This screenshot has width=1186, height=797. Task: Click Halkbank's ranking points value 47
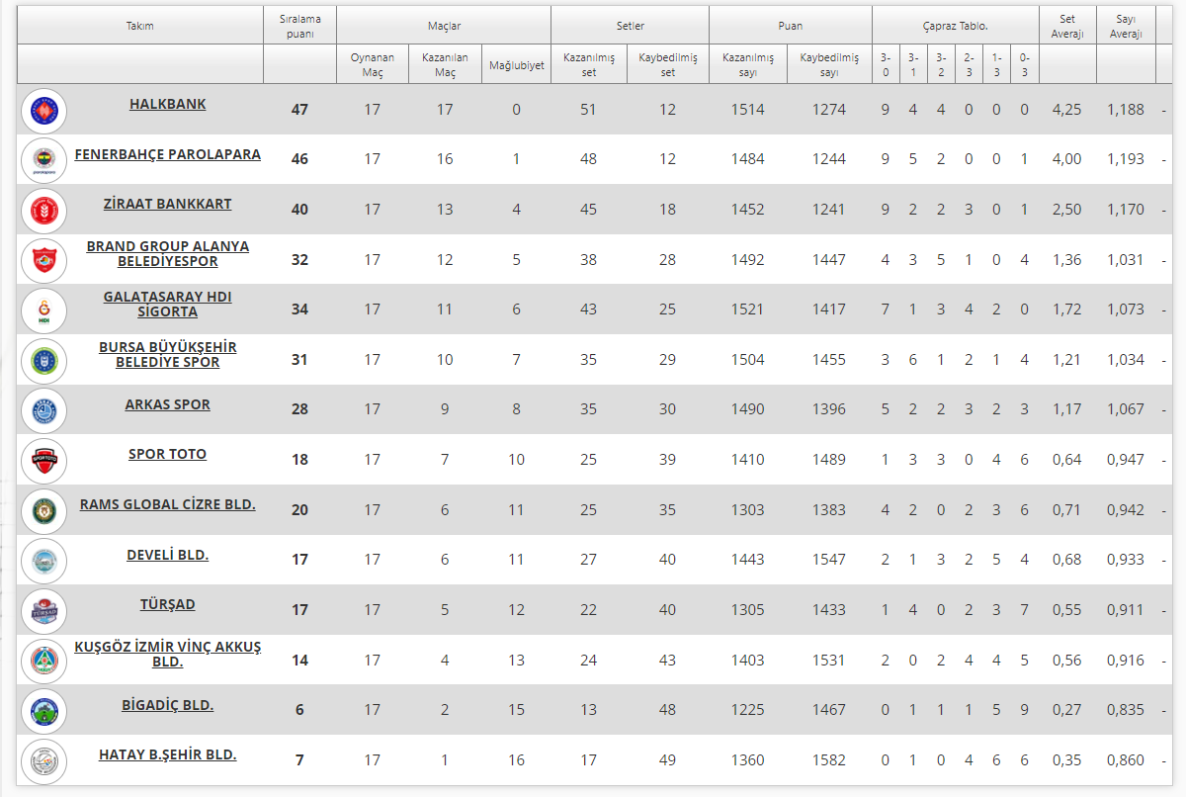pos(299,110)
